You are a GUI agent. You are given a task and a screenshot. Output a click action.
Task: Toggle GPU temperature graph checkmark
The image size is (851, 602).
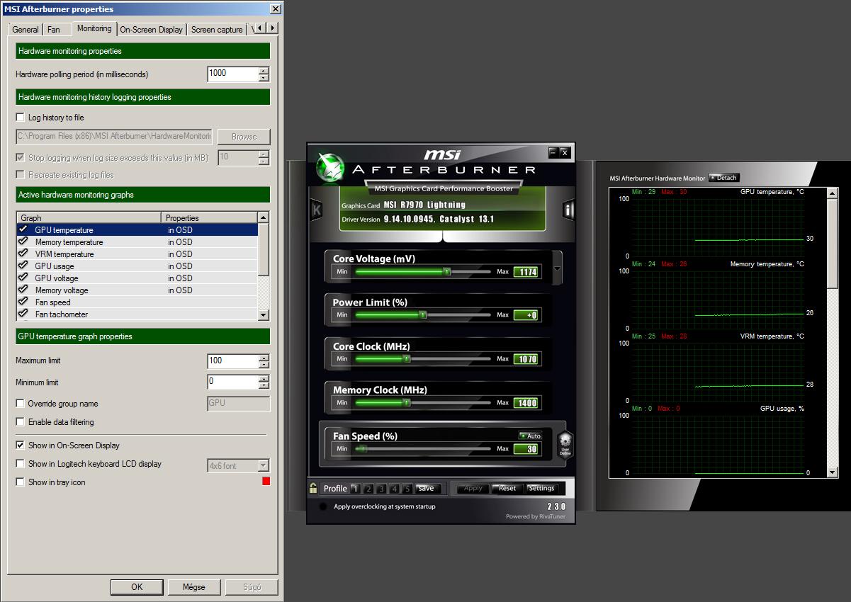(23, 229)
